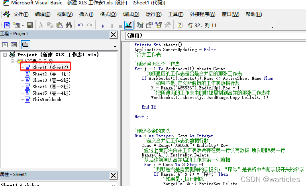The image size is (306, 186).
Task: Open the Object Browser icon
Action: 159,25
